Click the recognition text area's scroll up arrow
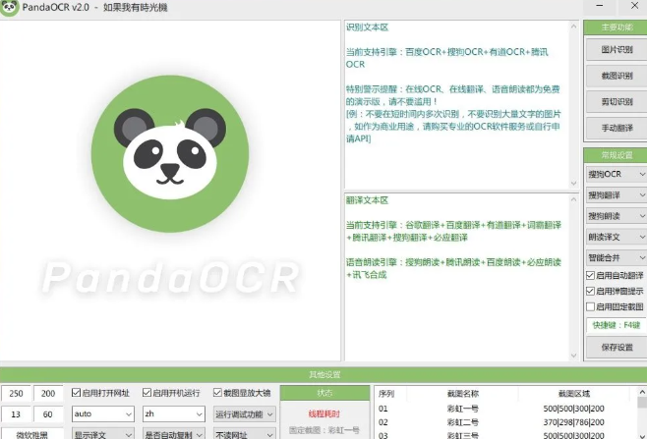Viewport: 647px width, 439px height. point(573,27)
